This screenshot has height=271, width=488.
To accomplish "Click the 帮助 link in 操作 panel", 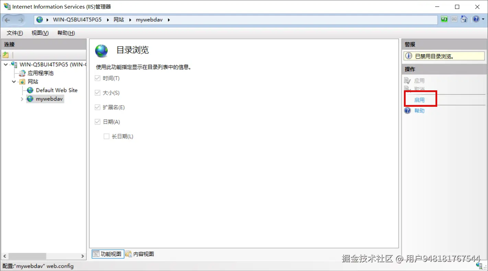I will pyautogui.click(x=419, y=111).
